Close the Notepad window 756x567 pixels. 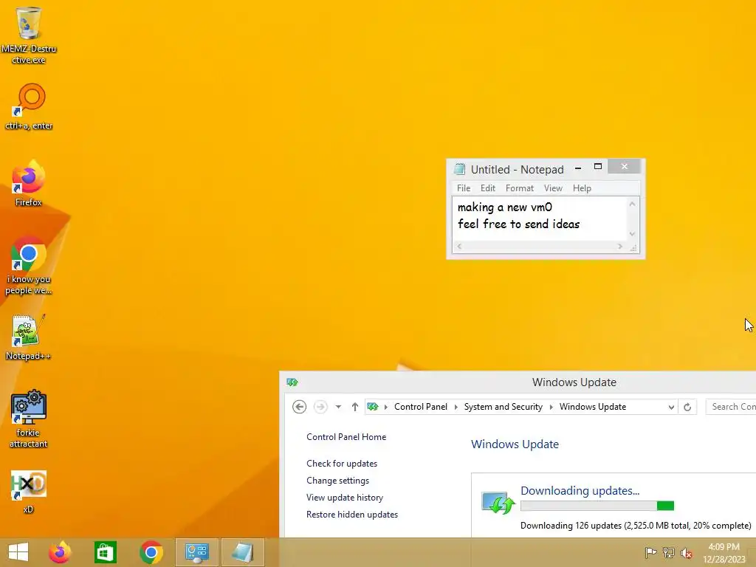pyautogui.click(x=625, y=166)
